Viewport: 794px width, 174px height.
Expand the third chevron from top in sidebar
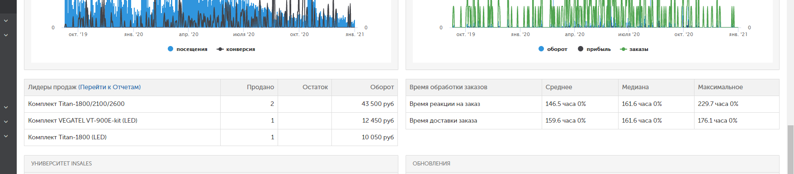pyautogui.click(x=6, y=107)
